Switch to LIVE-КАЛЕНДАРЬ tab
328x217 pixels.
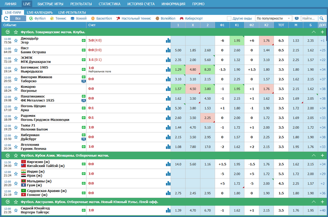[x=40, y=12]
